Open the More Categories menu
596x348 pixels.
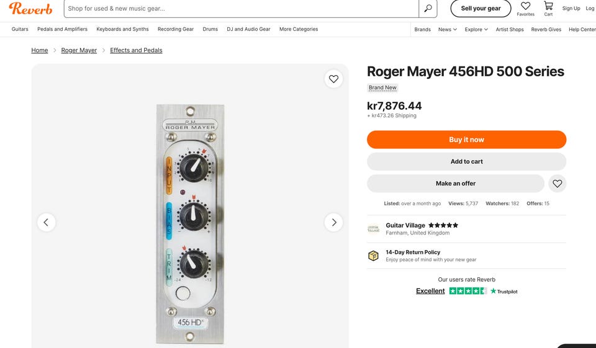299,29
